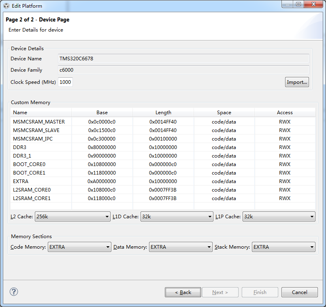
Task: Click the Length column header
Action: [x=163, y=112]
